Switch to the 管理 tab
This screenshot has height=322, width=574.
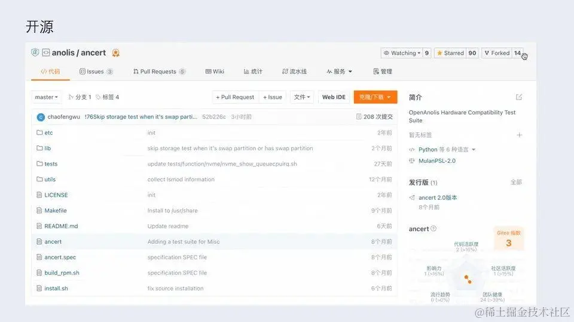click(383, 72)
